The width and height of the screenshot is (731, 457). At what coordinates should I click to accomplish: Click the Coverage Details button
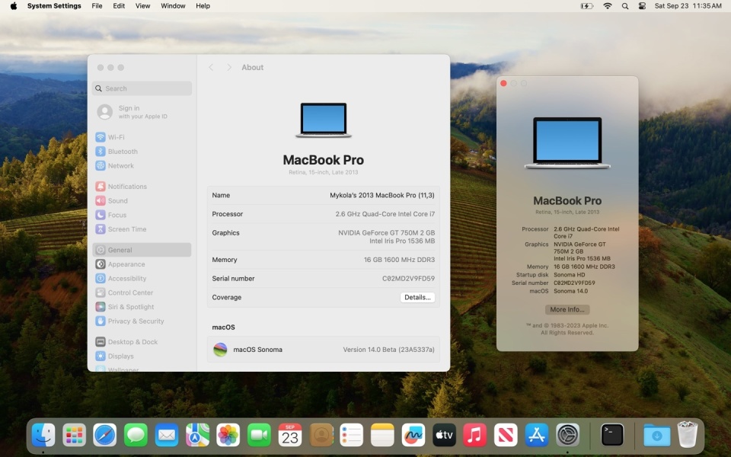pyautogui.click(x=417, y=297)
